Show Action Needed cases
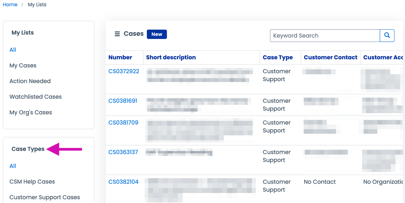The image size is (405, 203). point(30,81)
